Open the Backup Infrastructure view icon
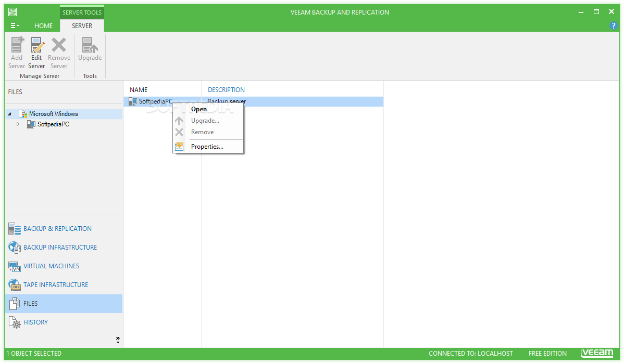This screenshot has height=364, width=624. click(x=15, y=248)
